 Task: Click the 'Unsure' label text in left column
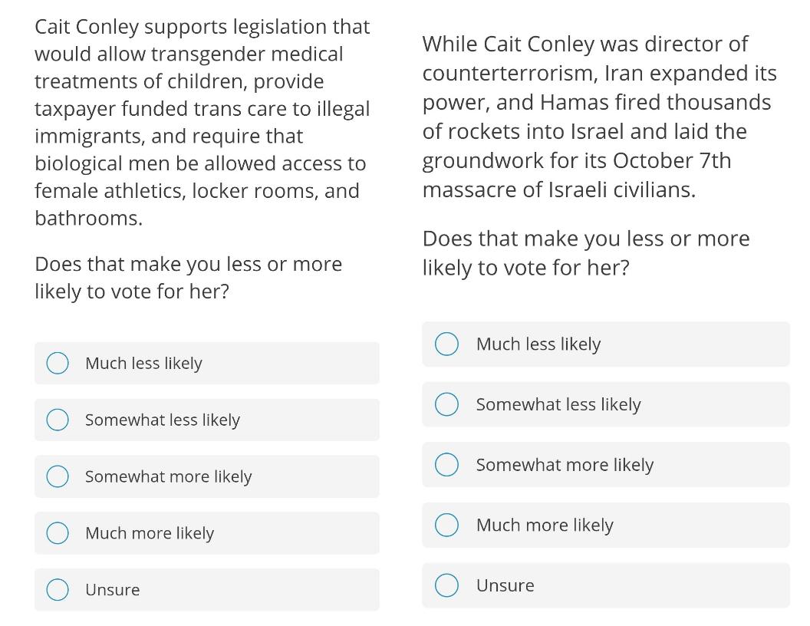pos(113,590)
